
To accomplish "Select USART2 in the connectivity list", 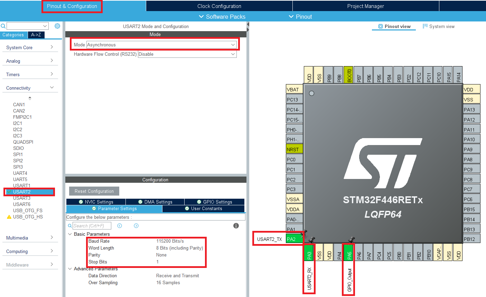I will 22,192.
